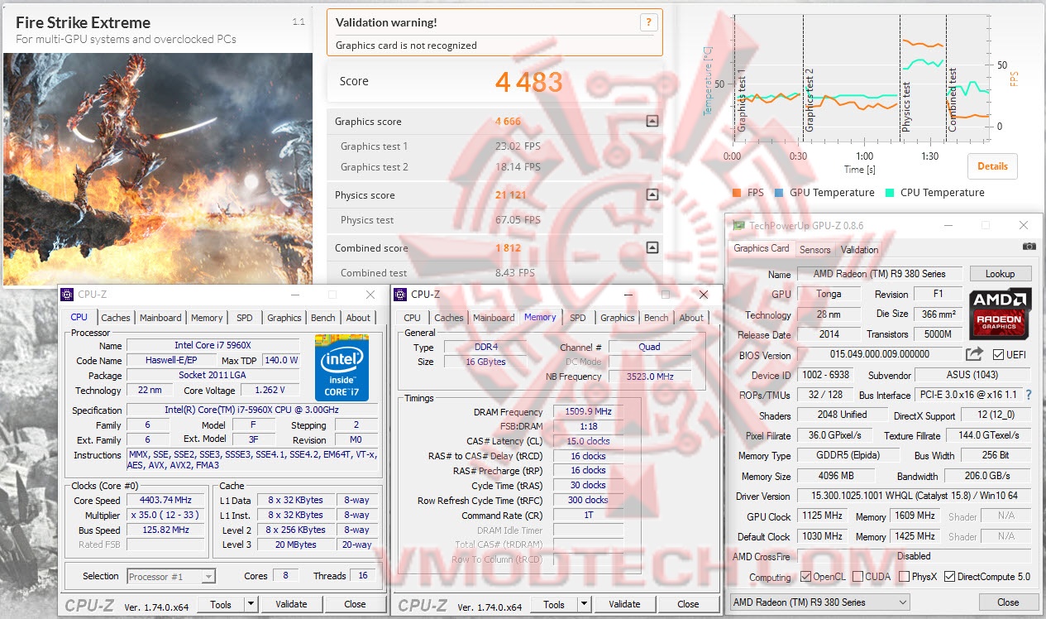Click Tools in the CPU-Z CPU window

point(221,604)
